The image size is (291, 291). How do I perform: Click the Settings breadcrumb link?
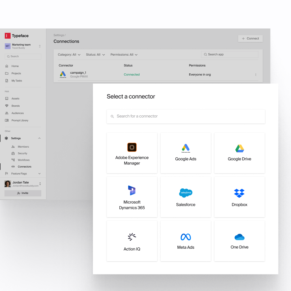point(59,35)
